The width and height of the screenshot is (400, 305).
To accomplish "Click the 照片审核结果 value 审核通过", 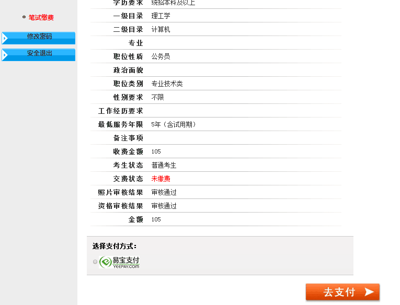I will (x=164, y=192).
